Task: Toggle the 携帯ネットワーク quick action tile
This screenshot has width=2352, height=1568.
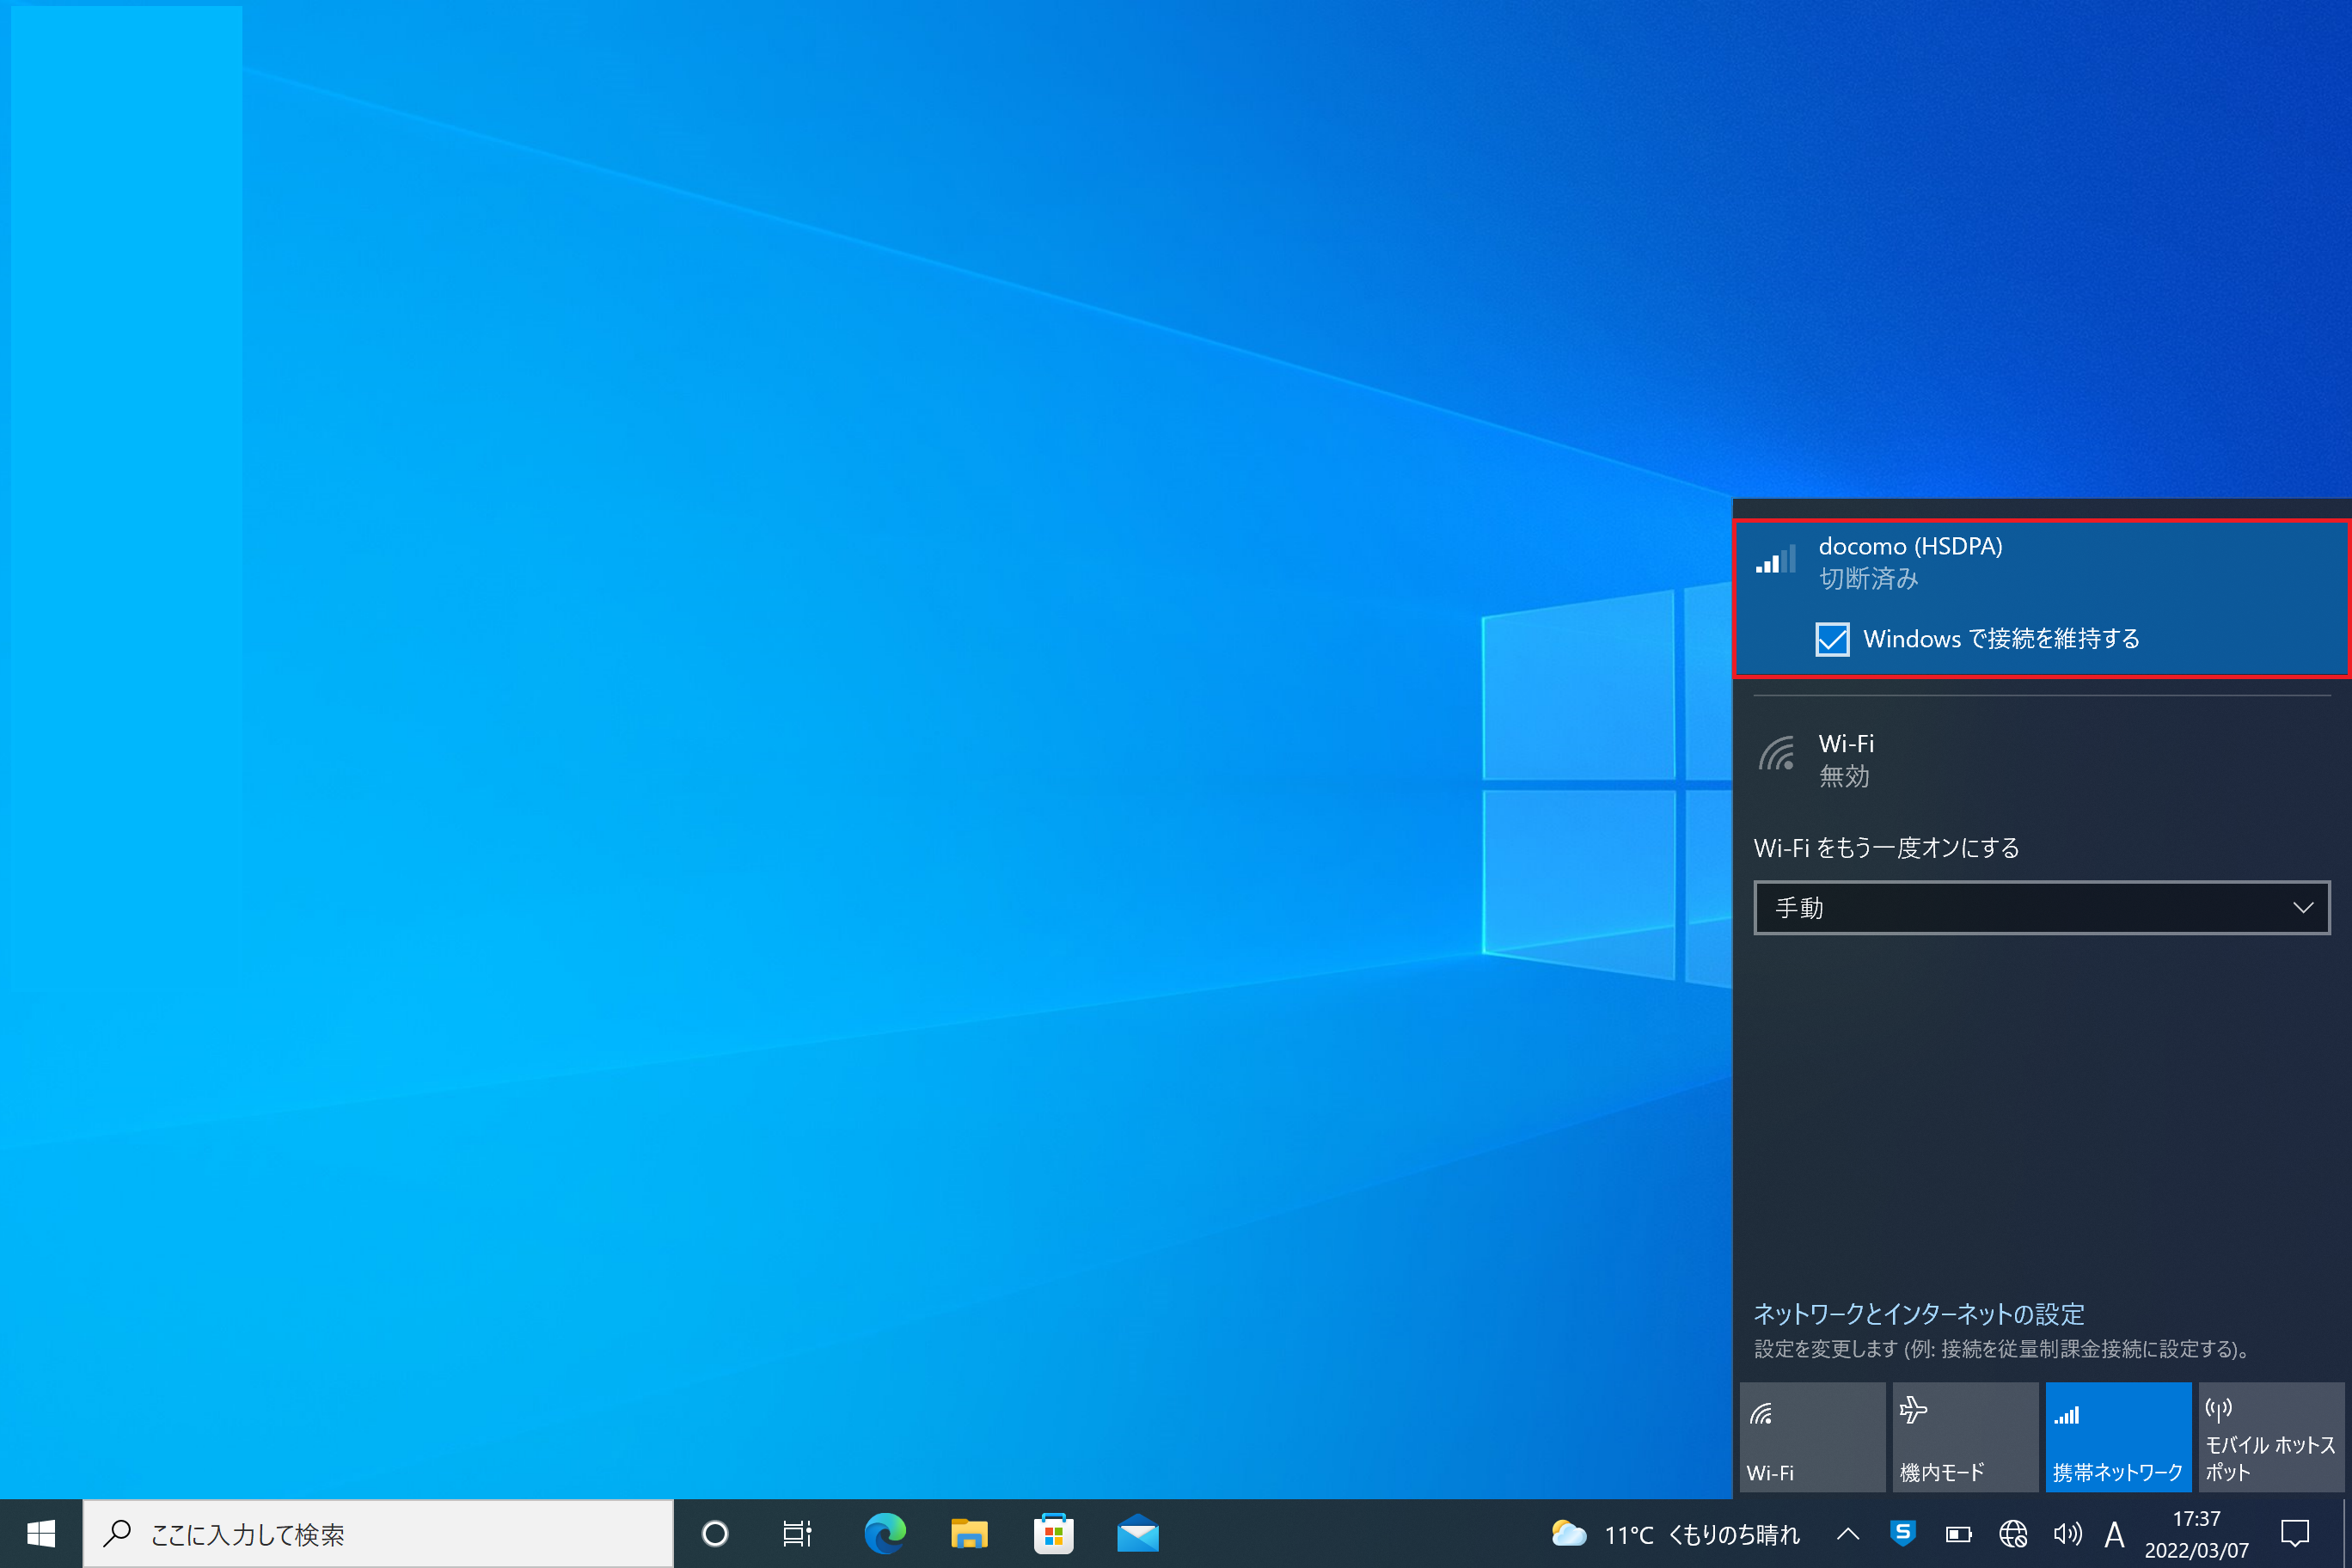Action: click(x=2118, y=1438)
